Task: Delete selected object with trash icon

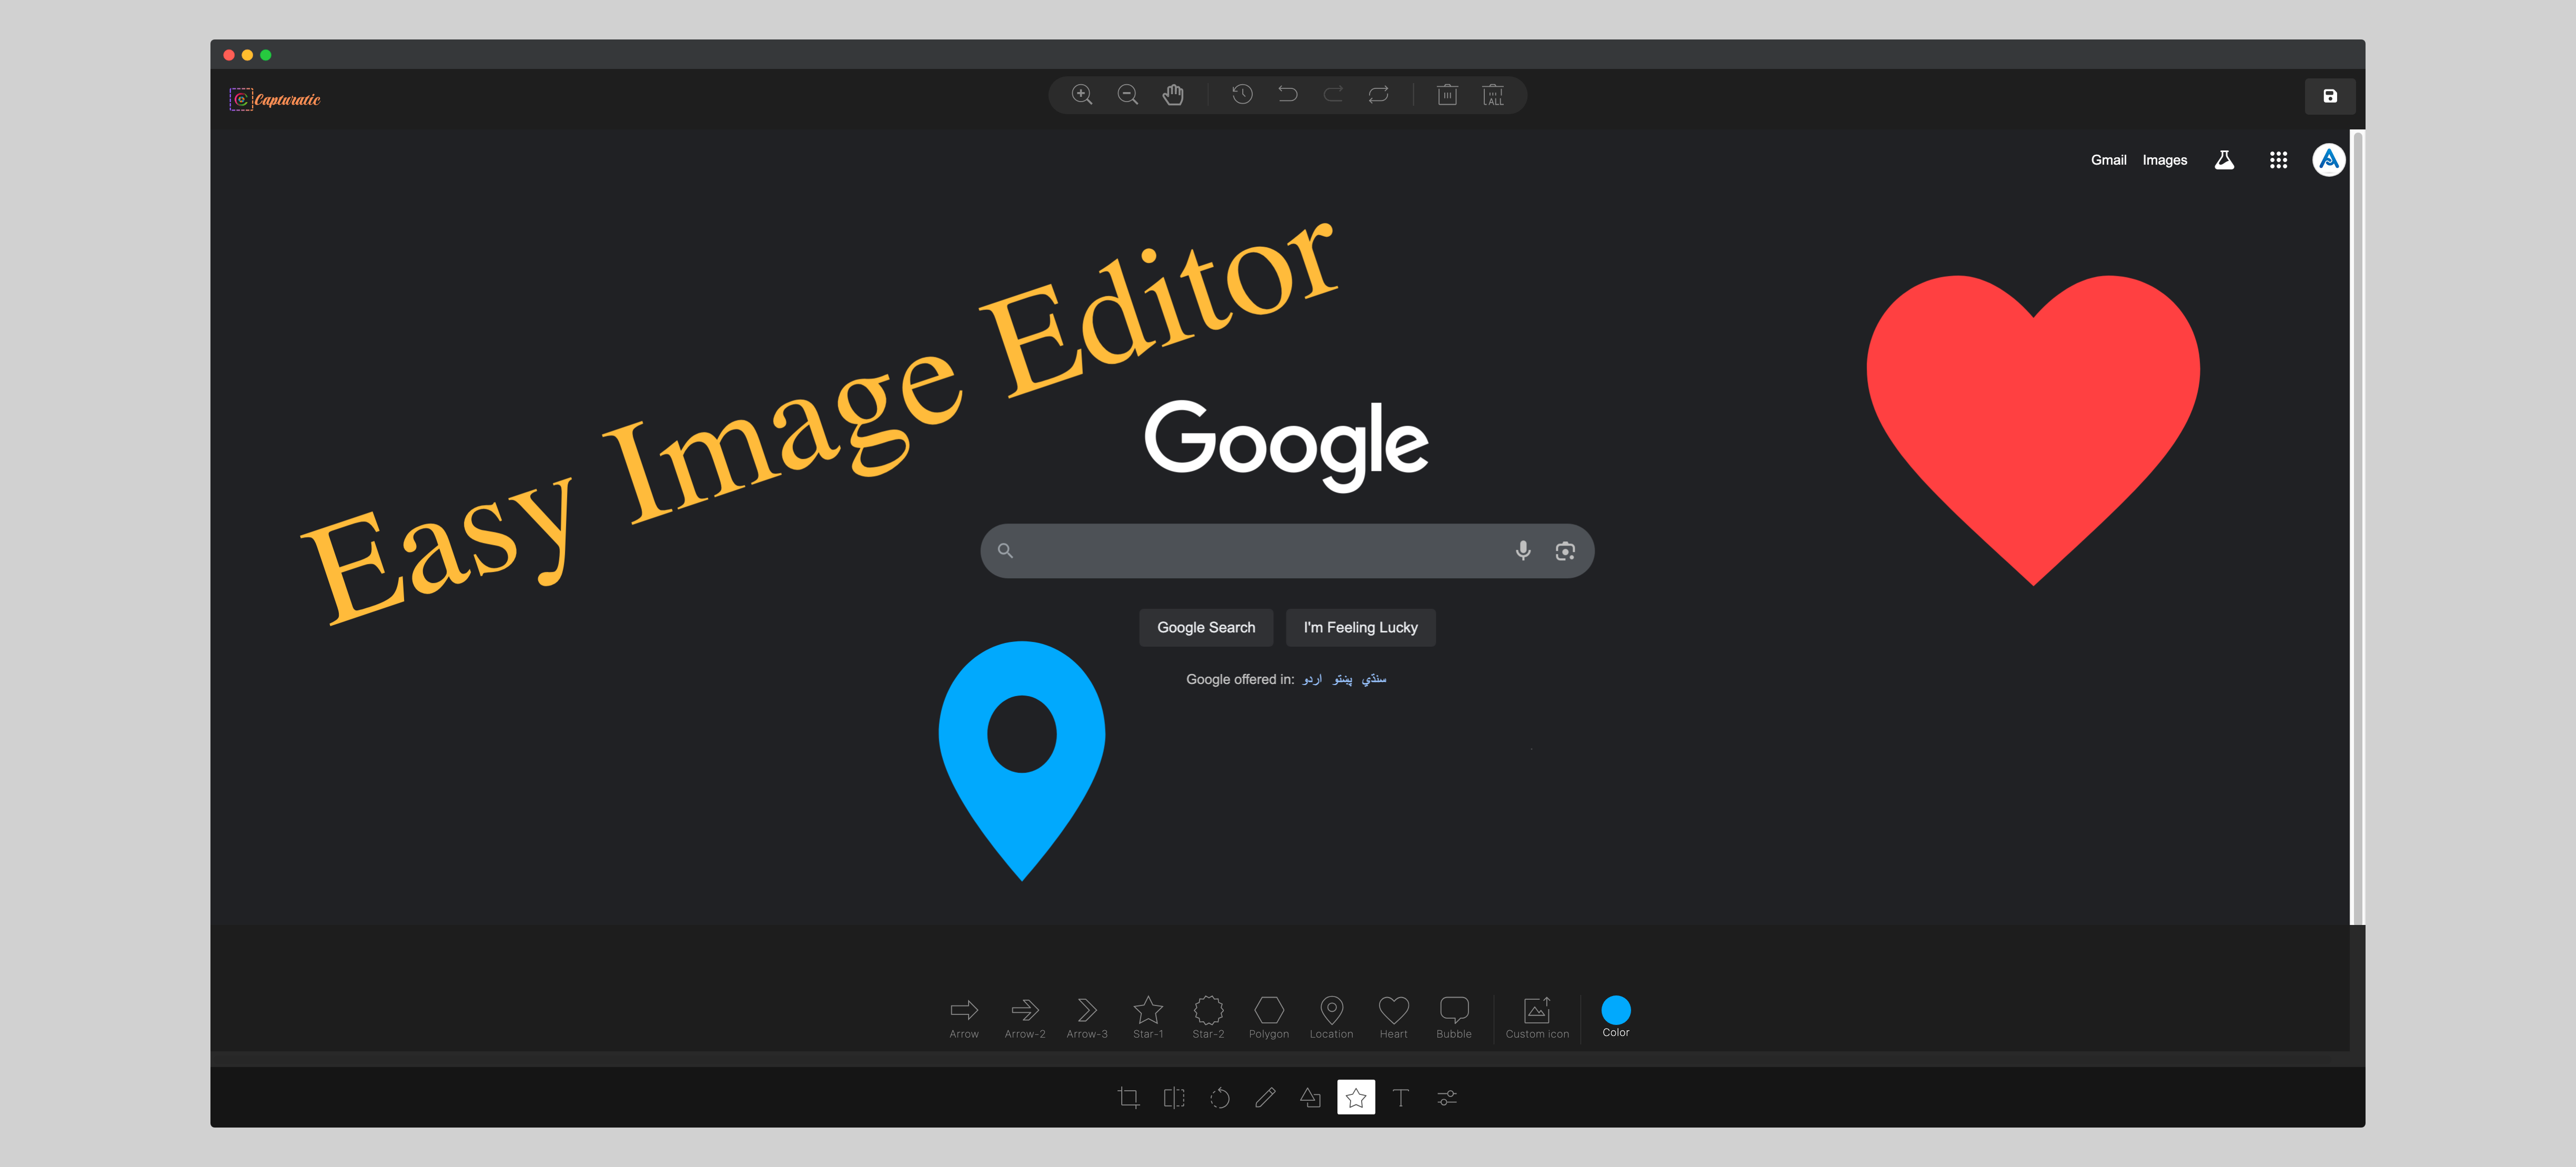Action: [1447, 95]
